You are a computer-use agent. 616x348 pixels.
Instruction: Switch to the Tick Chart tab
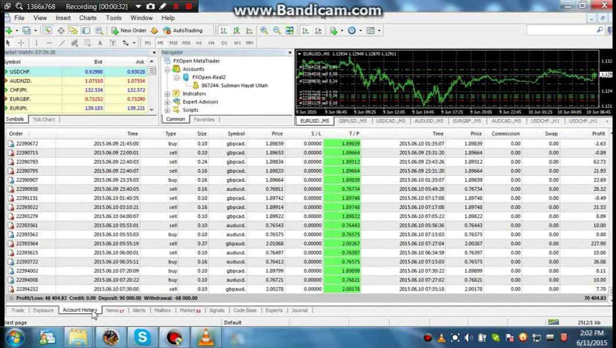(44, 119)
